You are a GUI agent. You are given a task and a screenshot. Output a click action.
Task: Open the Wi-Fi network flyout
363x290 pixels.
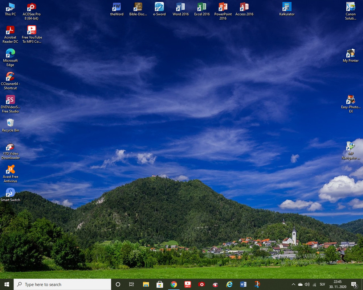pyautogui.click(x=314, y=284)
